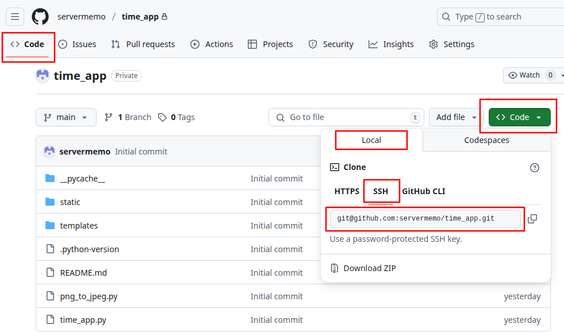Open the png_to_jpeg.py file
This screenshot has height=336, width=564.
[89, 296]
